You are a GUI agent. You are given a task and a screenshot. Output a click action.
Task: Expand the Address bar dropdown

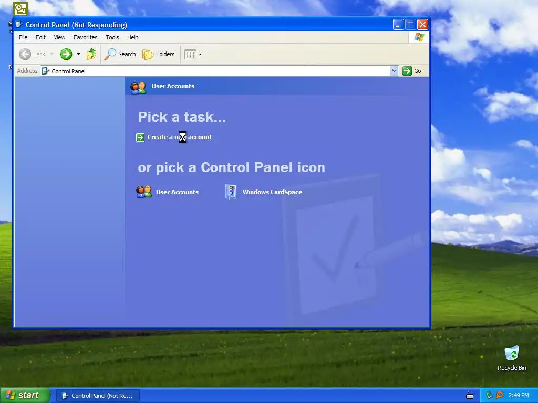395,71
